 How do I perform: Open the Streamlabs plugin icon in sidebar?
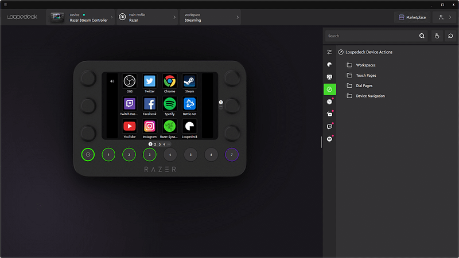click(x=329, y=114)
